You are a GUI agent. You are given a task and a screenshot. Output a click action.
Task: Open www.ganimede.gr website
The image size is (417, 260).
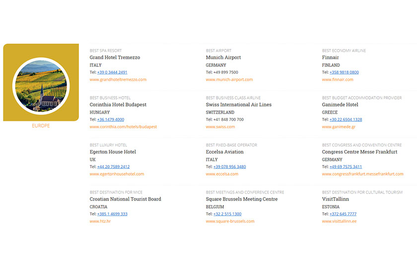(x=339, y=127)
